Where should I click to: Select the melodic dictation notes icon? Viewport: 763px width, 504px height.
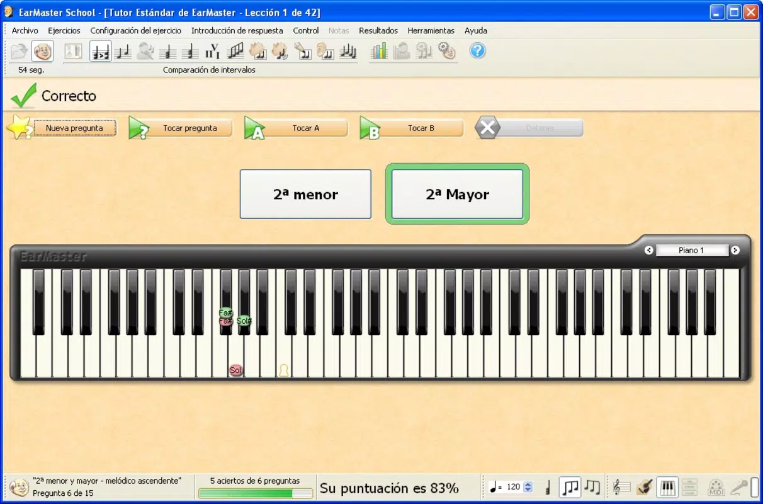click(348, 51)
